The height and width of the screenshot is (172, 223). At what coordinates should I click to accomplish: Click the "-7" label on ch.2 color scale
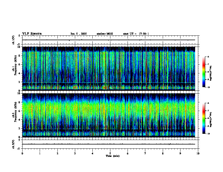208,111
